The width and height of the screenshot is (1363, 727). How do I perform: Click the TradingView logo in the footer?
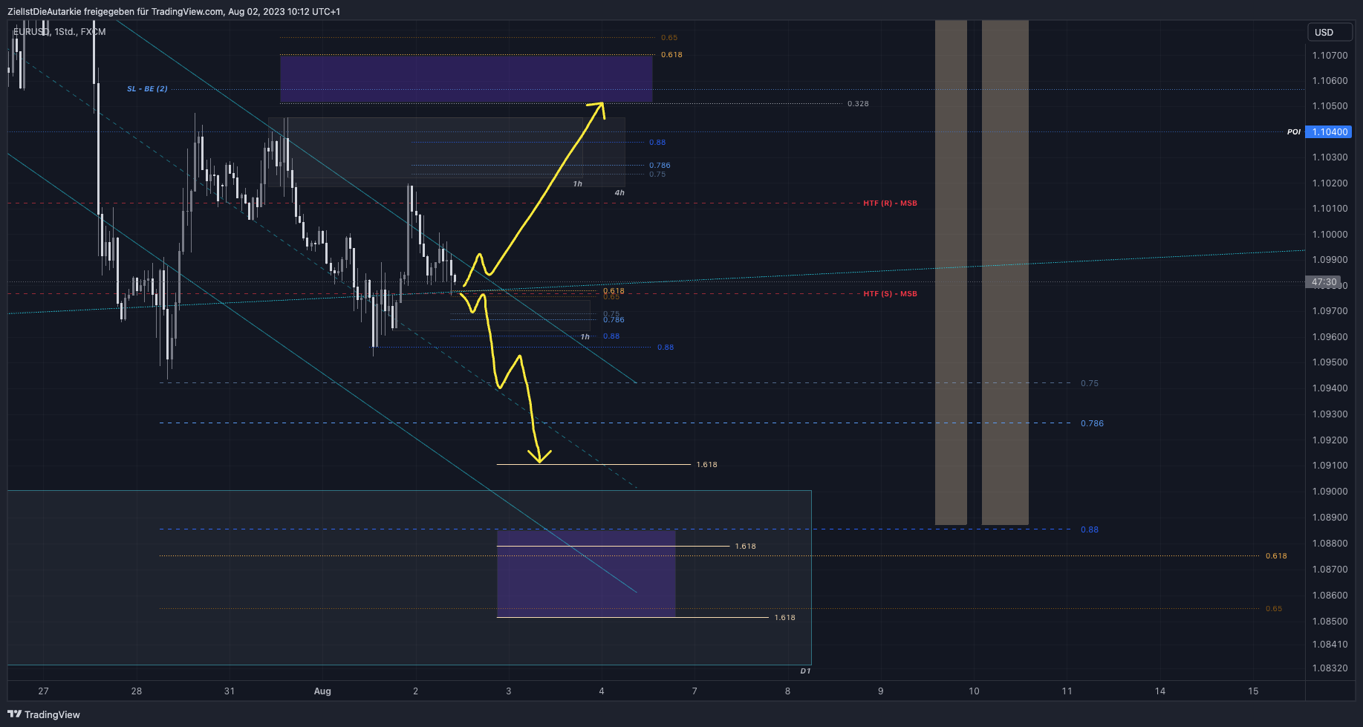(43, 714)
